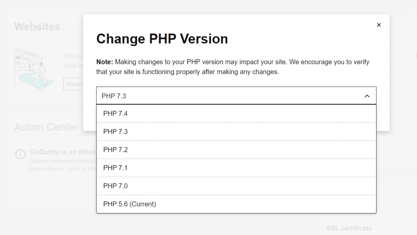
Task: Click the Action Center heading
Action: point(46,127)
